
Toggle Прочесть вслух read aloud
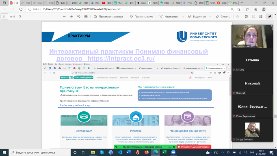coord(141,16)
